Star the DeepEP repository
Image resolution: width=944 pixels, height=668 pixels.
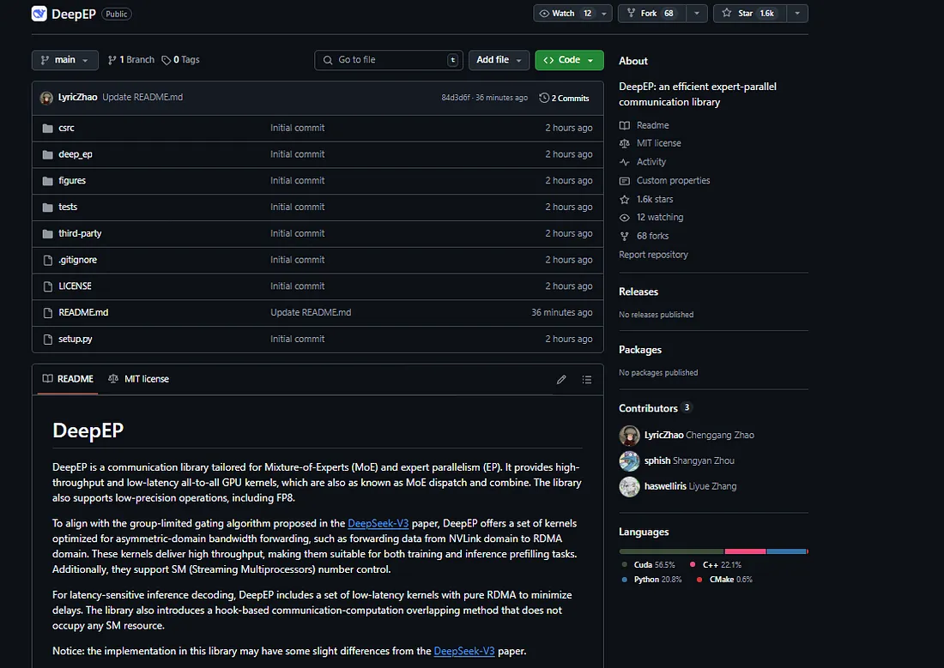coord(750,14)
